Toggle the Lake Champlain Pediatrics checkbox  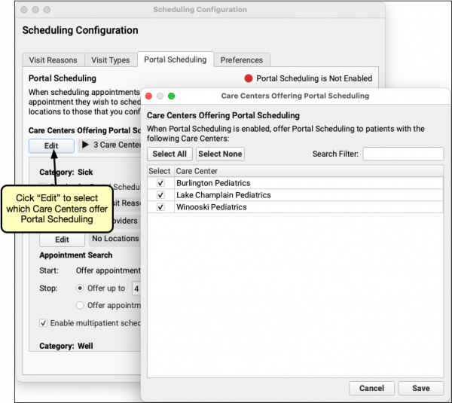160,195
